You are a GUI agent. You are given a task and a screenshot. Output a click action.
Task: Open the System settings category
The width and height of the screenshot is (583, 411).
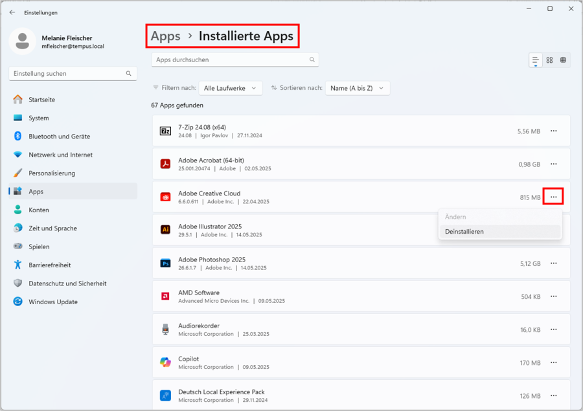(x=73, y=118)
